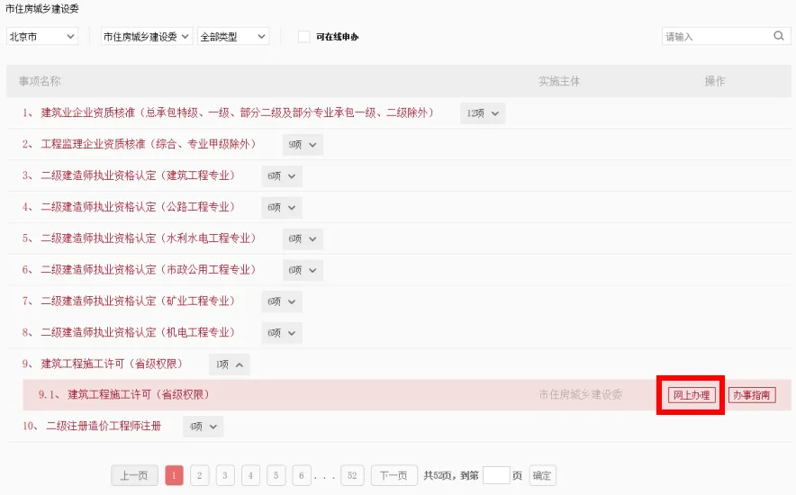Image resolution: width=796 pixels, height=495 pixels.
Task: Click the search magnifier icon
Action: coord(779,37)
